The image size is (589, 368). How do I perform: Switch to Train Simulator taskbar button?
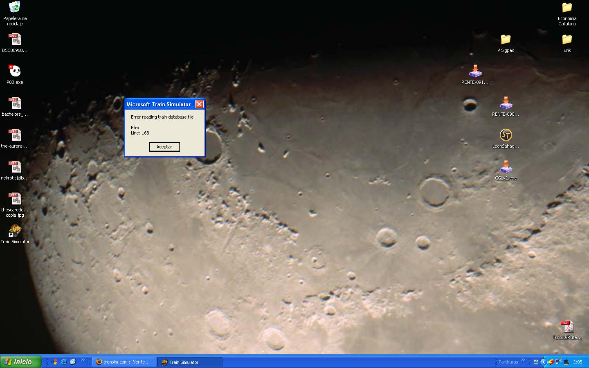pyautogui.click(x=189, y=362)
